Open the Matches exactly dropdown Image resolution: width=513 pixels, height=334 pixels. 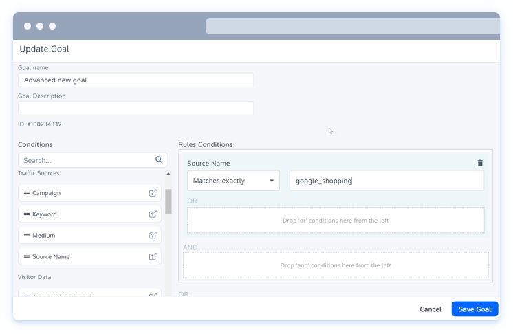click(x=233, y=181)
